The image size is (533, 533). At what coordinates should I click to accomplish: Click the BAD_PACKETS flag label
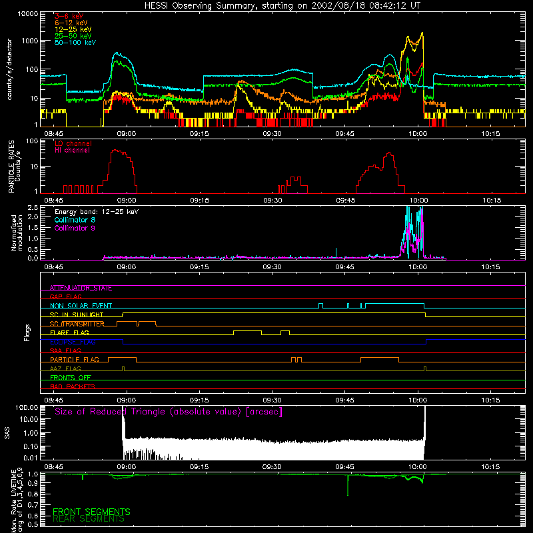73,386
